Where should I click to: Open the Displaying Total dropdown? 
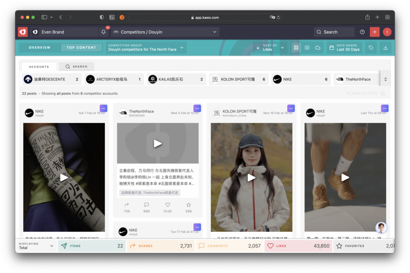(x=36, y=246)
